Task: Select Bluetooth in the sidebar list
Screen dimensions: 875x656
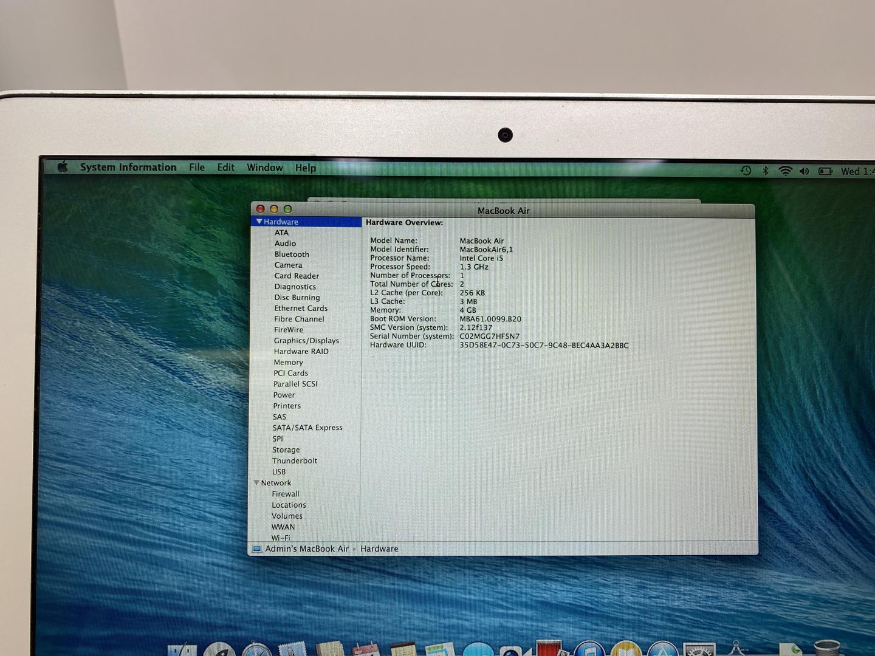Action: tap(292, 255)
